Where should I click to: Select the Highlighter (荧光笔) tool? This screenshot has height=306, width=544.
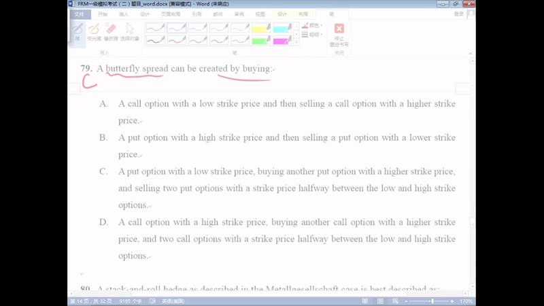coord(94,32)
